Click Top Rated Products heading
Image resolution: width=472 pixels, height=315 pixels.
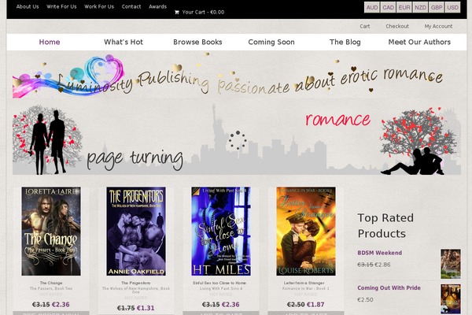coord(385,226)
